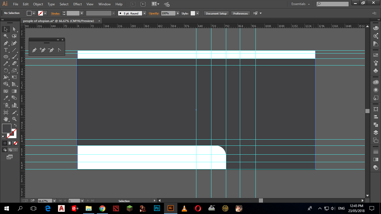This screenshot has width=381, height=214.
Task: Open the Object menu
Action: [38, 4]
